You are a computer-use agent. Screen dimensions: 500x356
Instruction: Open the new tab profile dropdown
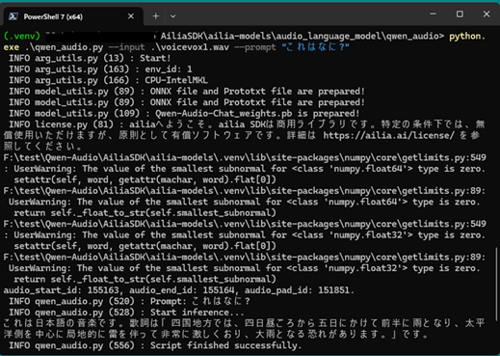pos(172,16)
